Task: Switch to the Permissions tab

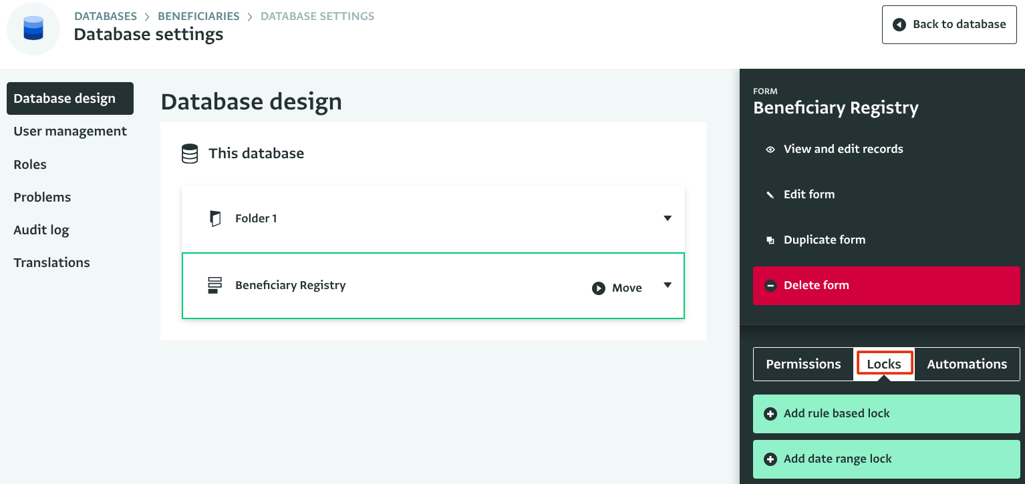Action: point(803,364)
